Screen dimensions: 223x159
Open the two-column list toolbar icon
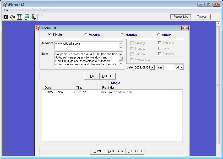click(19, 17)
